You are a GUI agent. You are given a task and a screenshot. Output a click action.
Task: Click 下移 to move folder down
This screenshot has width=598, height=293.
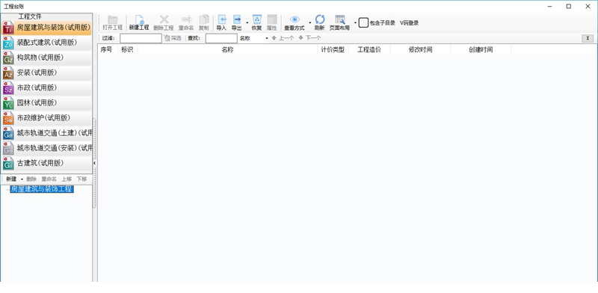click(x=81, y=179)
